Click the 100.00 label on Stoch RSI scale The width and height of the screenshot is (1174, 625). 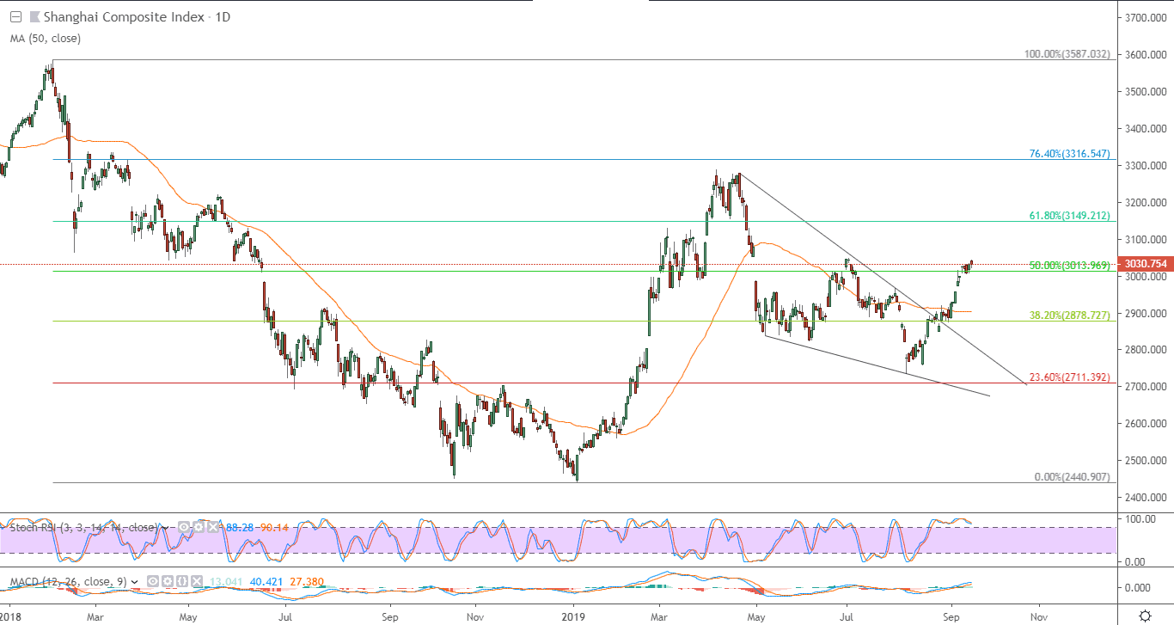pyautogui.click(x=1139, y=519)
